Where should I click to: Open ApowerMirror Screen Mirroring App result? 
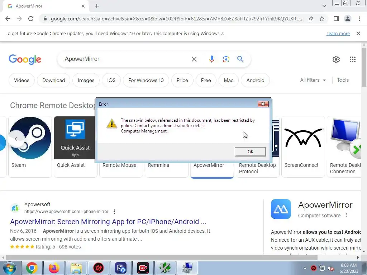pos(108,222)
